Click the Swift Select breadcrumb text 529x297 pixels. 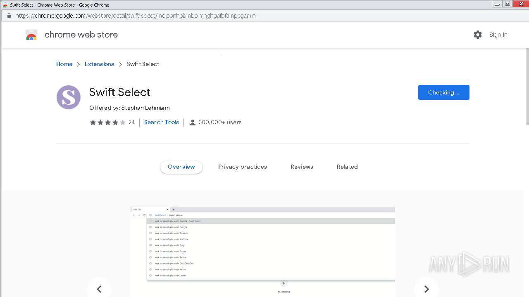(143, 64)
